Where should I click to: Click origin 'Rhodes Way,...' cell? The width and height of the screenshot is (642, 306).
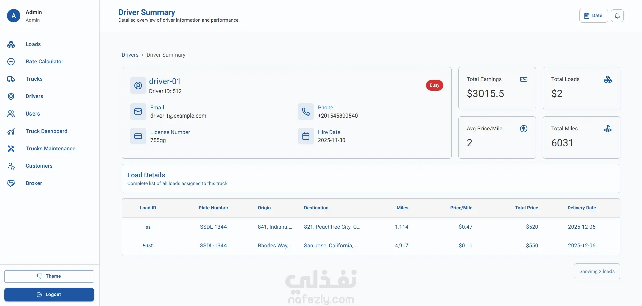coord(275,246)
